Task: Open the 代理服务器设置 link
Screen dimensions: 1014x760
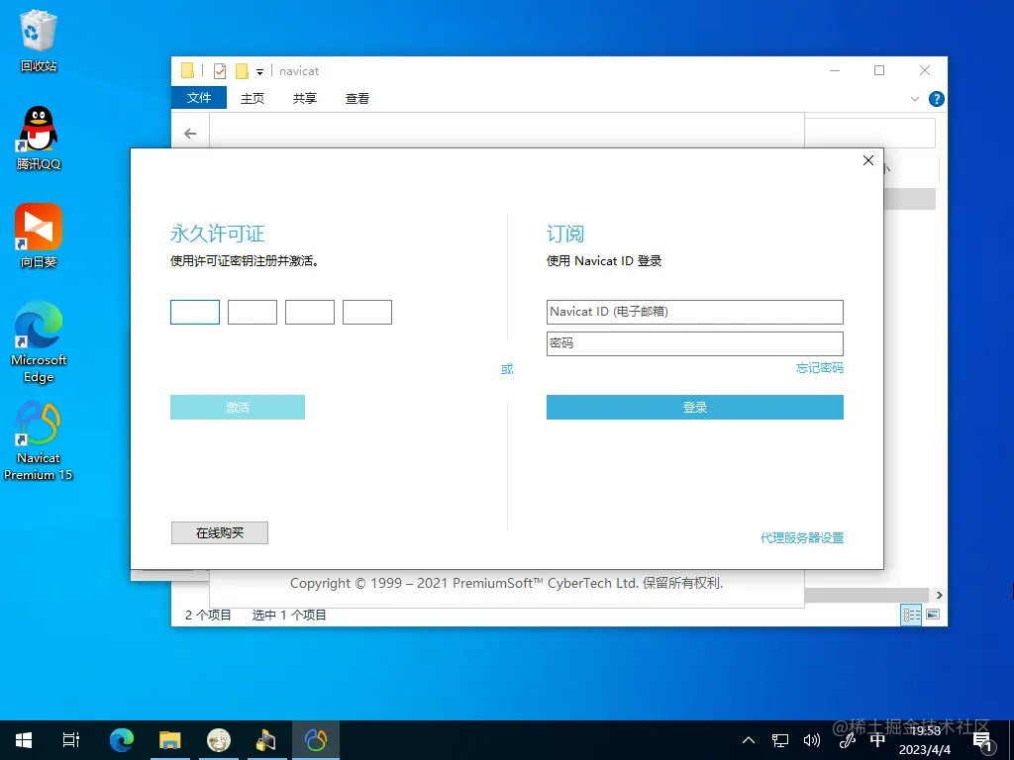Action: (x=802, y=537)
